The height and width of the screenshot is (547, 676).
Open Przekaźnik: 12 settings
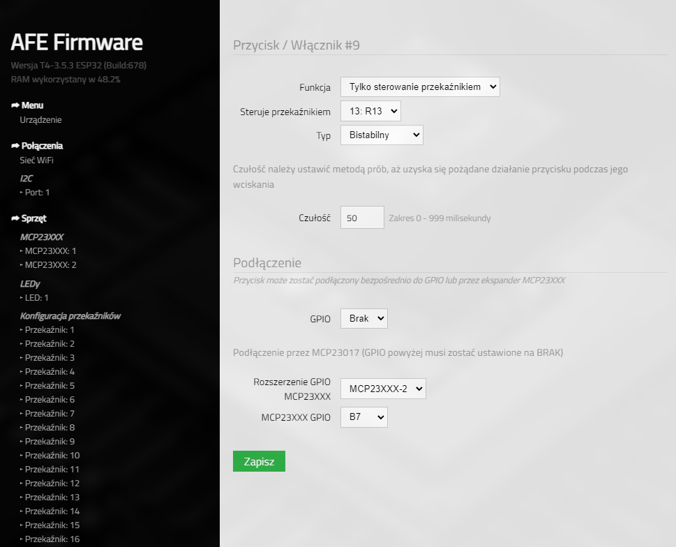(52, 484)
